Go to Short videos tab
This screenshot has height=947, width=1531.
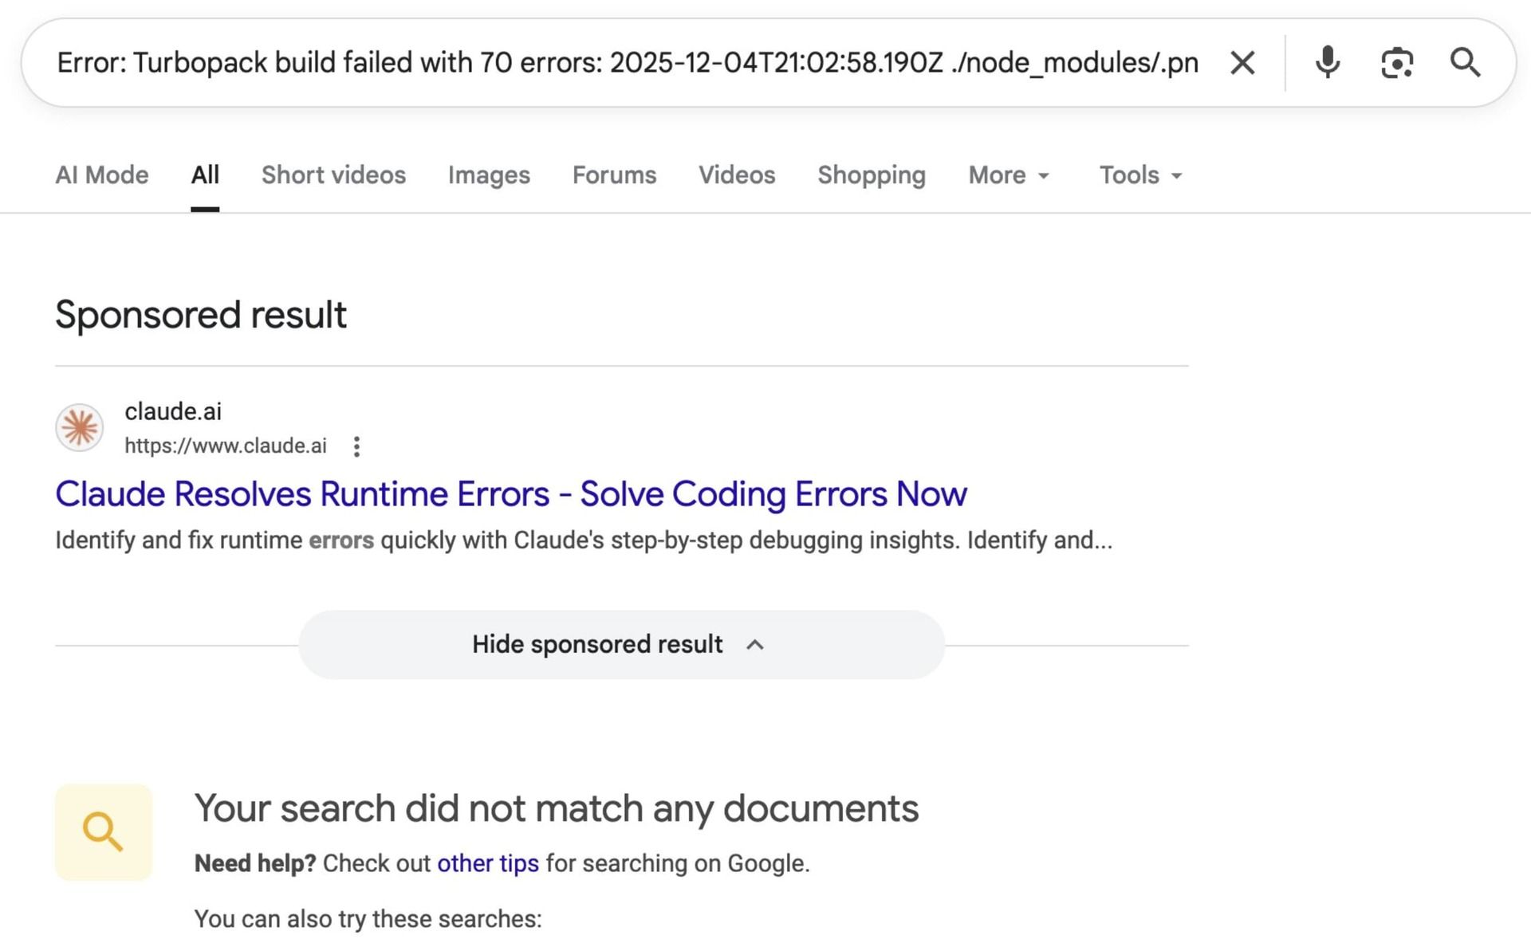click(333, 175)
